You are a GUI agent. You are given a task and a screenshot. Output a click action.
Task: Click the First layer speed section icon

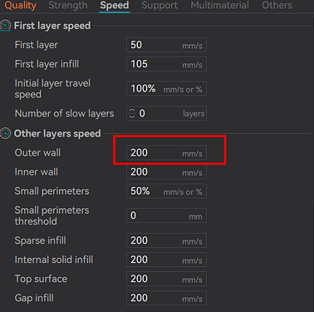click(6, 26)
